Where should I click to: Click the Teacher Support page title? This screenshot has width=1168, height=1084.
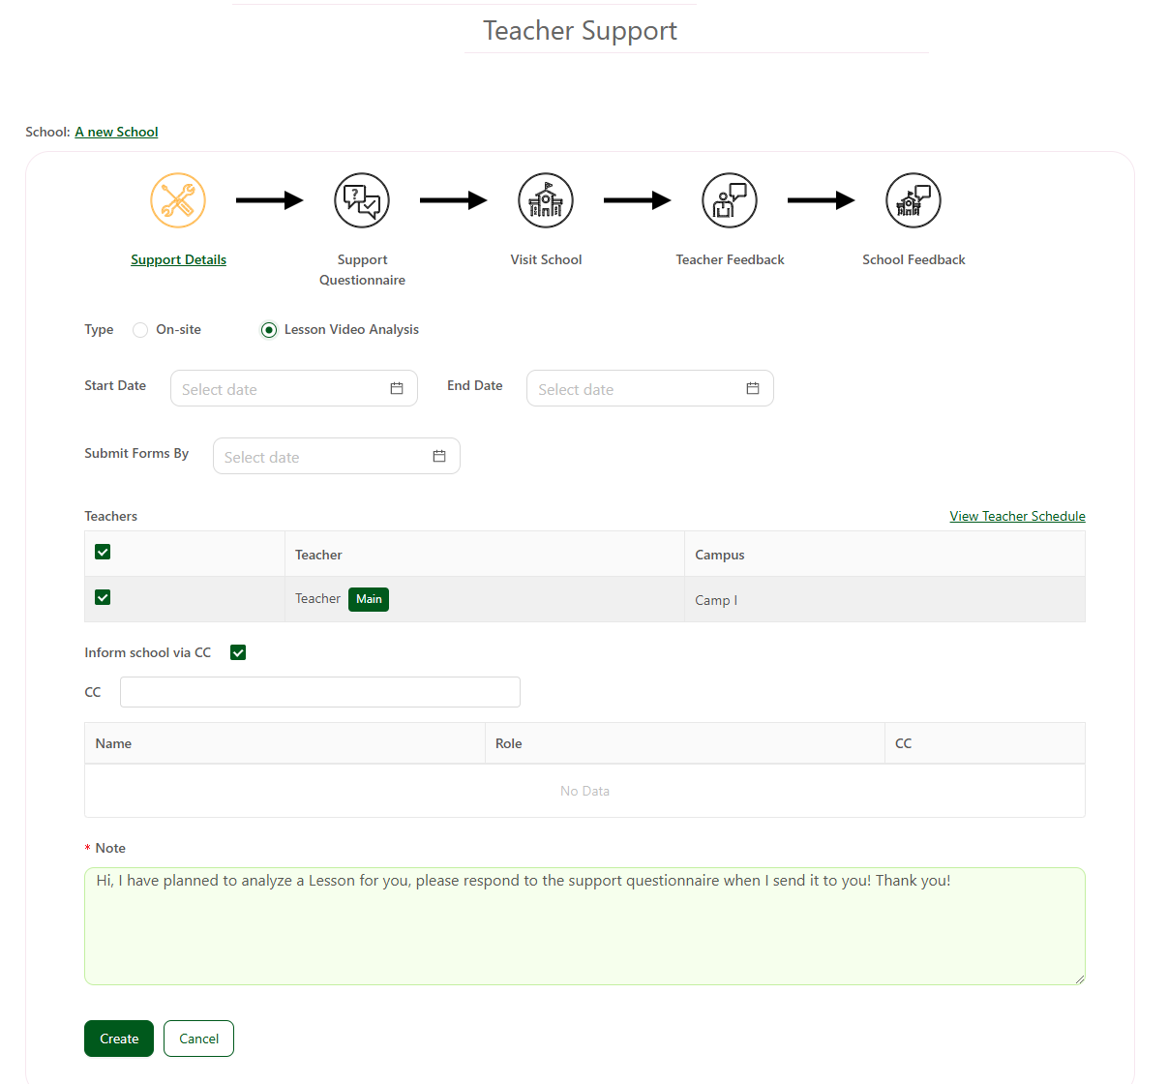point(580,31)
